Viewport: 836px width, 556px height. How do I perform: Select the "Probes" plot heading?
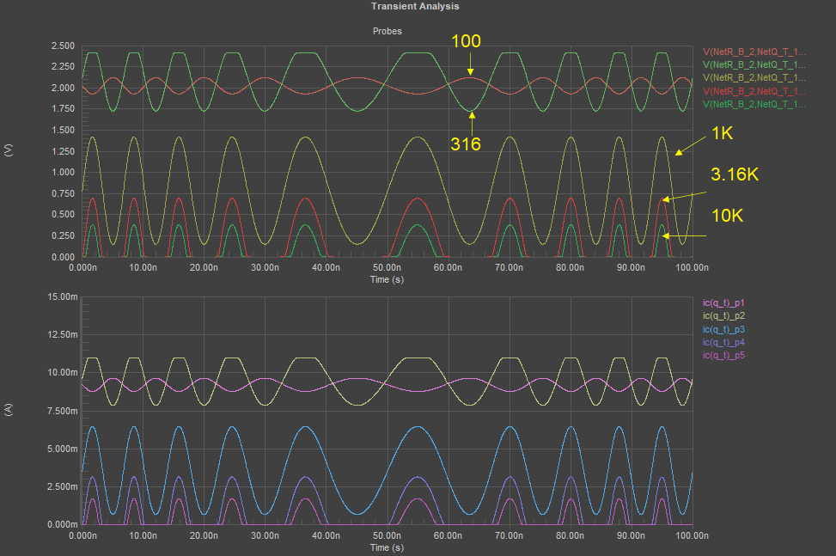click(387, 31)
